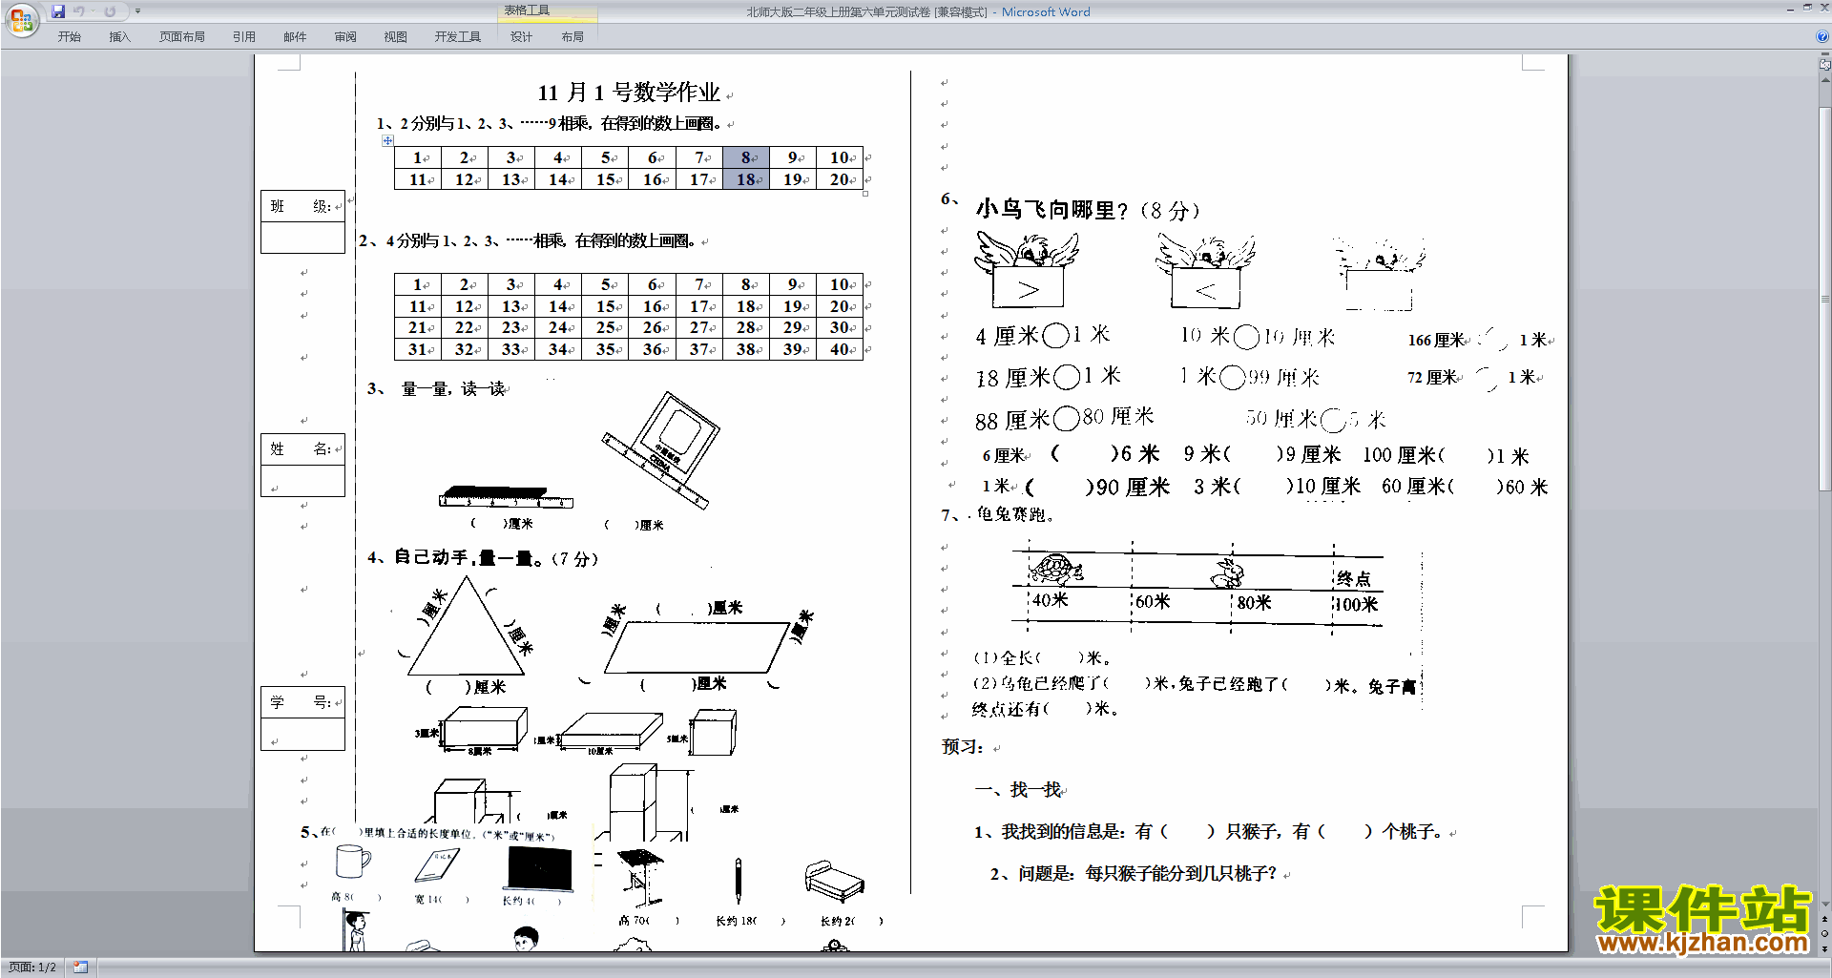Click the circle between 18 厘米 and 1 米

(1067, 377)
